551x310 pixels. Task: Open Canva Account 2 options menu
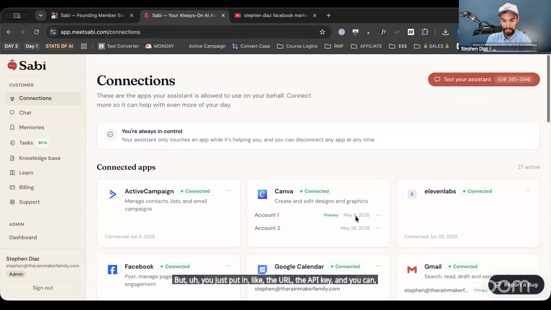coord(378,228)
